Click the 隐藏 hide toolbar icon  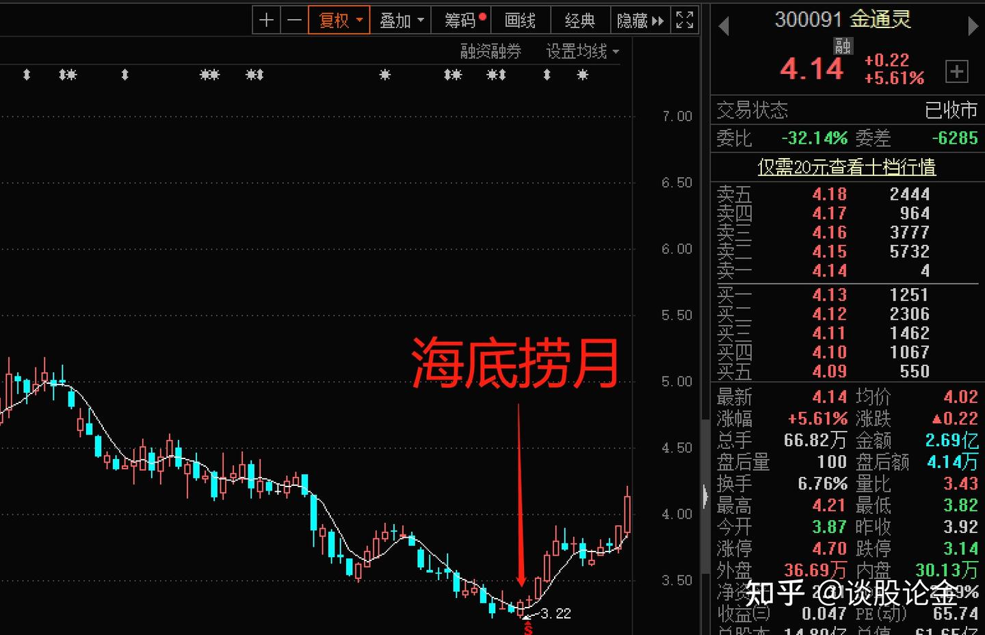pos(633,20)
